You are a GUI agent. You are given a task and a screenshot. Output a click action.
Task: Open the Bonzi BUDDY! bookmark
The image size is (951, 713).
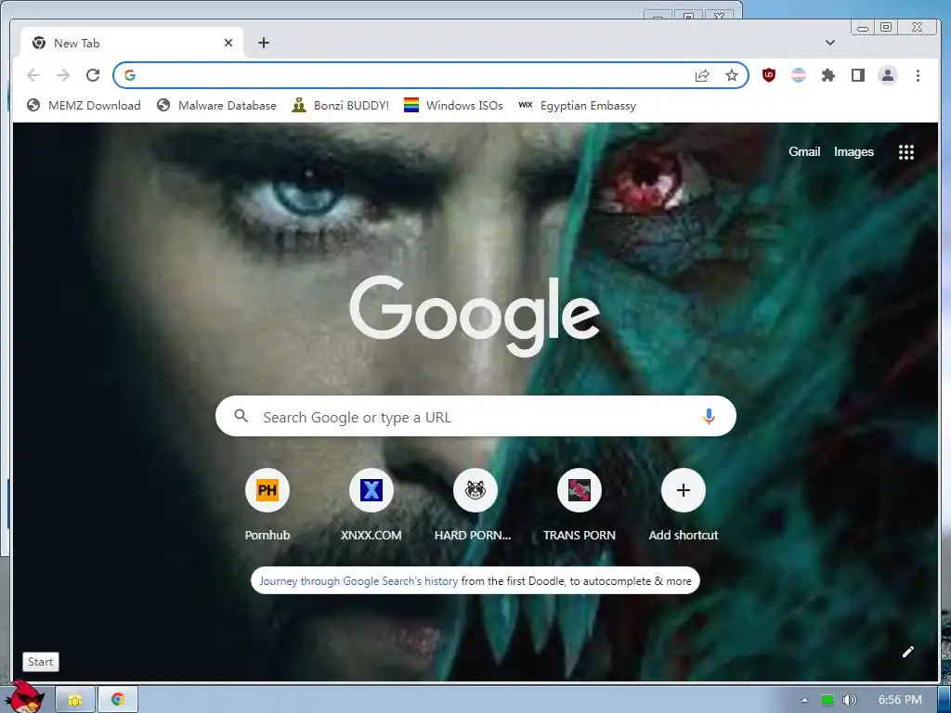point(340,106)
